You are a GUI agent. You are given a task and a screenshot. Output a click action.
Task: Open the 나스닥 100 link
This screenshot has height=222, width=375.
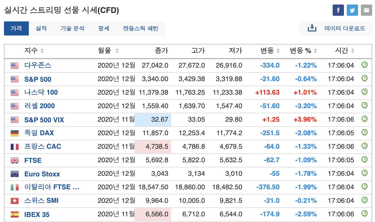(41, 92)
